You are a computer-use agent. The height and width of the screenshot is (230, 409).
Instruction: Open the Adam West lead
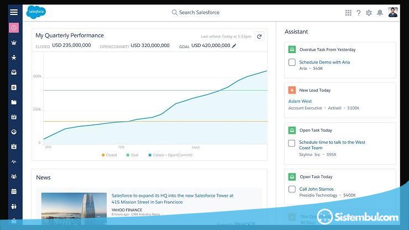300,101
